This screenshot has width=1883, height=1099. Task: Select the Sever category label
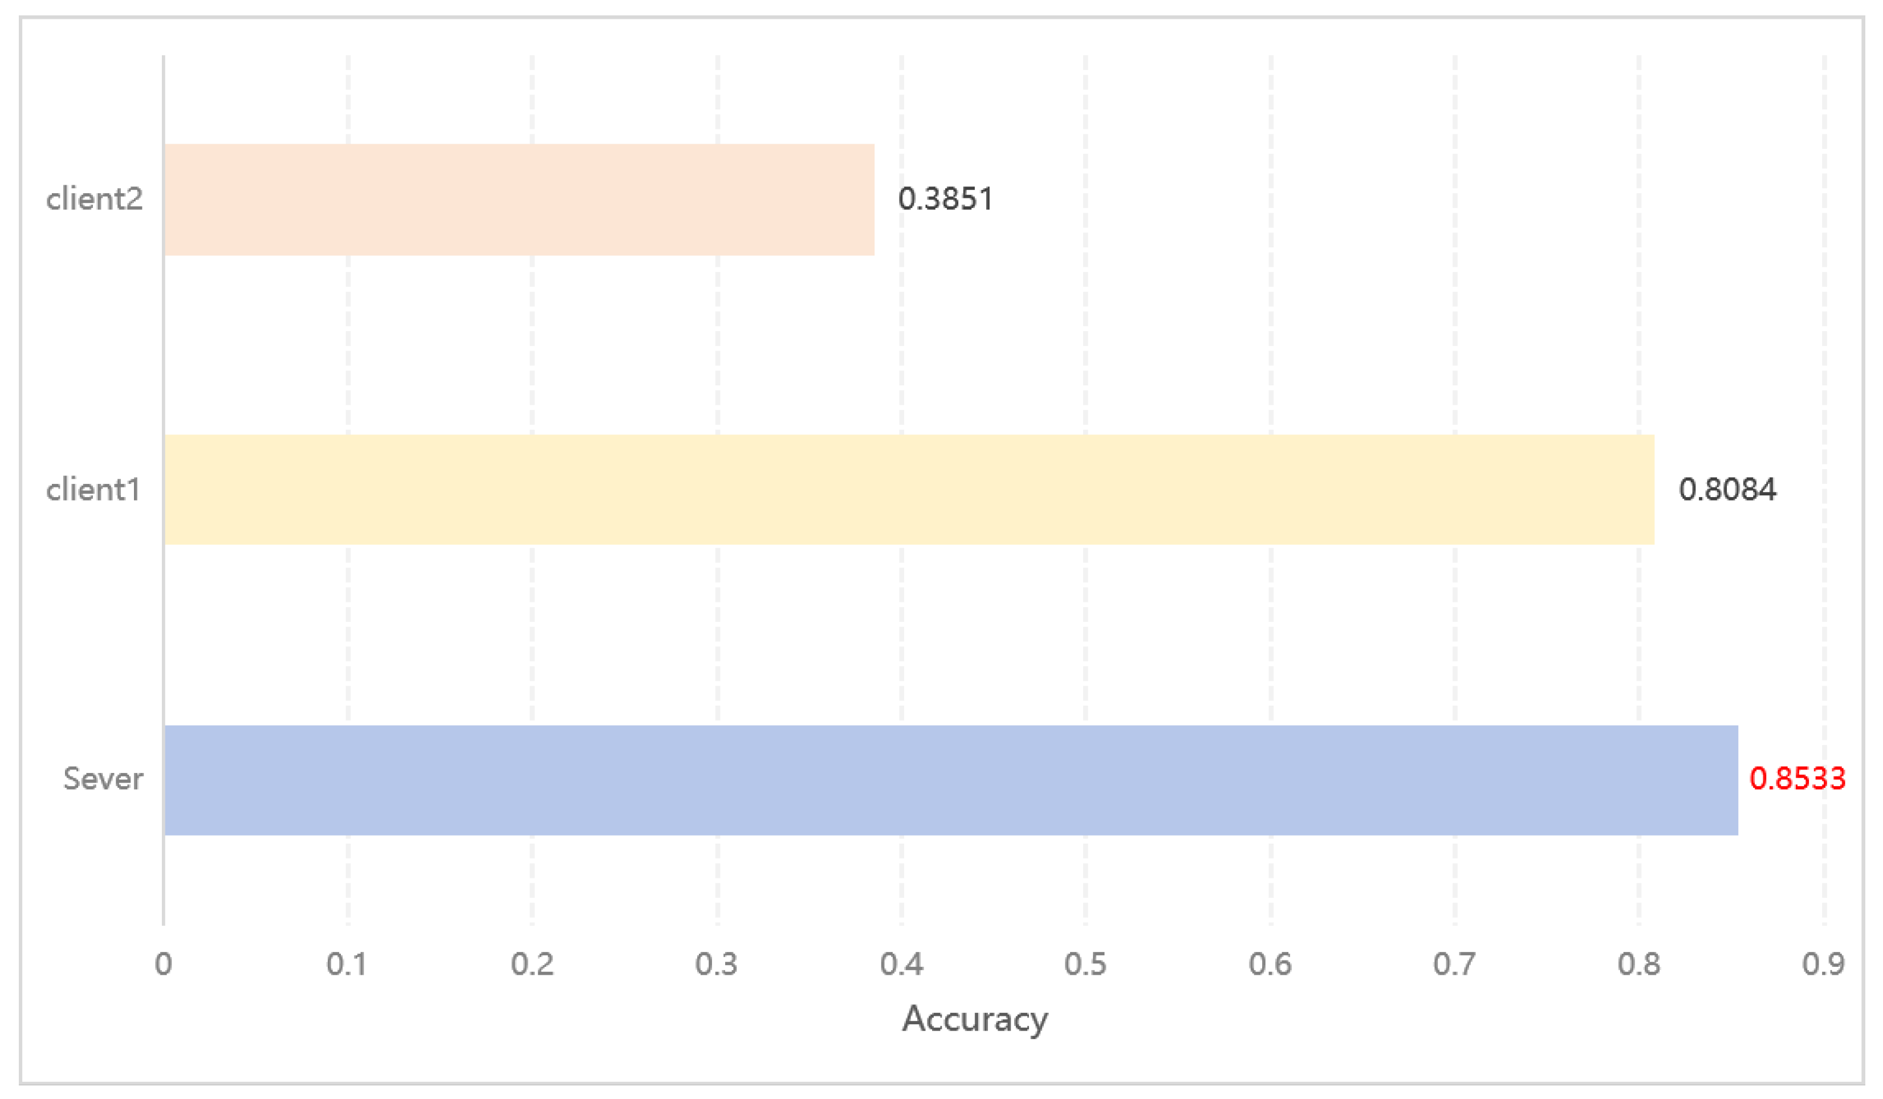click(103, 779)
